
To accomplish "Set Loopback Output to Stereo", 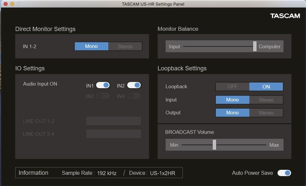I will coord(266,113).
